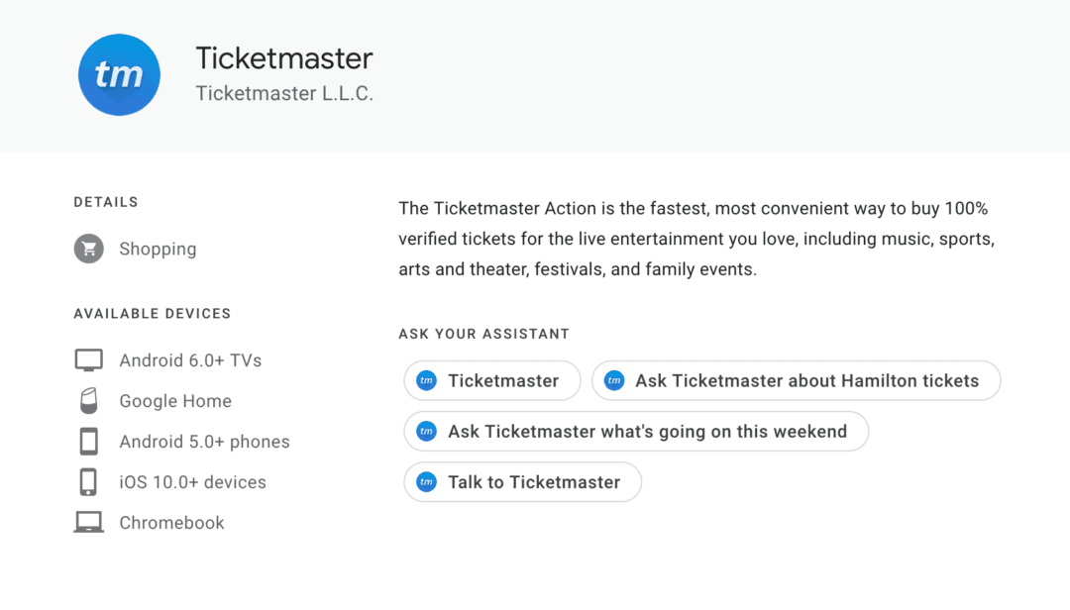Click tm icon in this weekend chip
Image resolution: width=1070 pixels, height=610 pixels.
426,431
